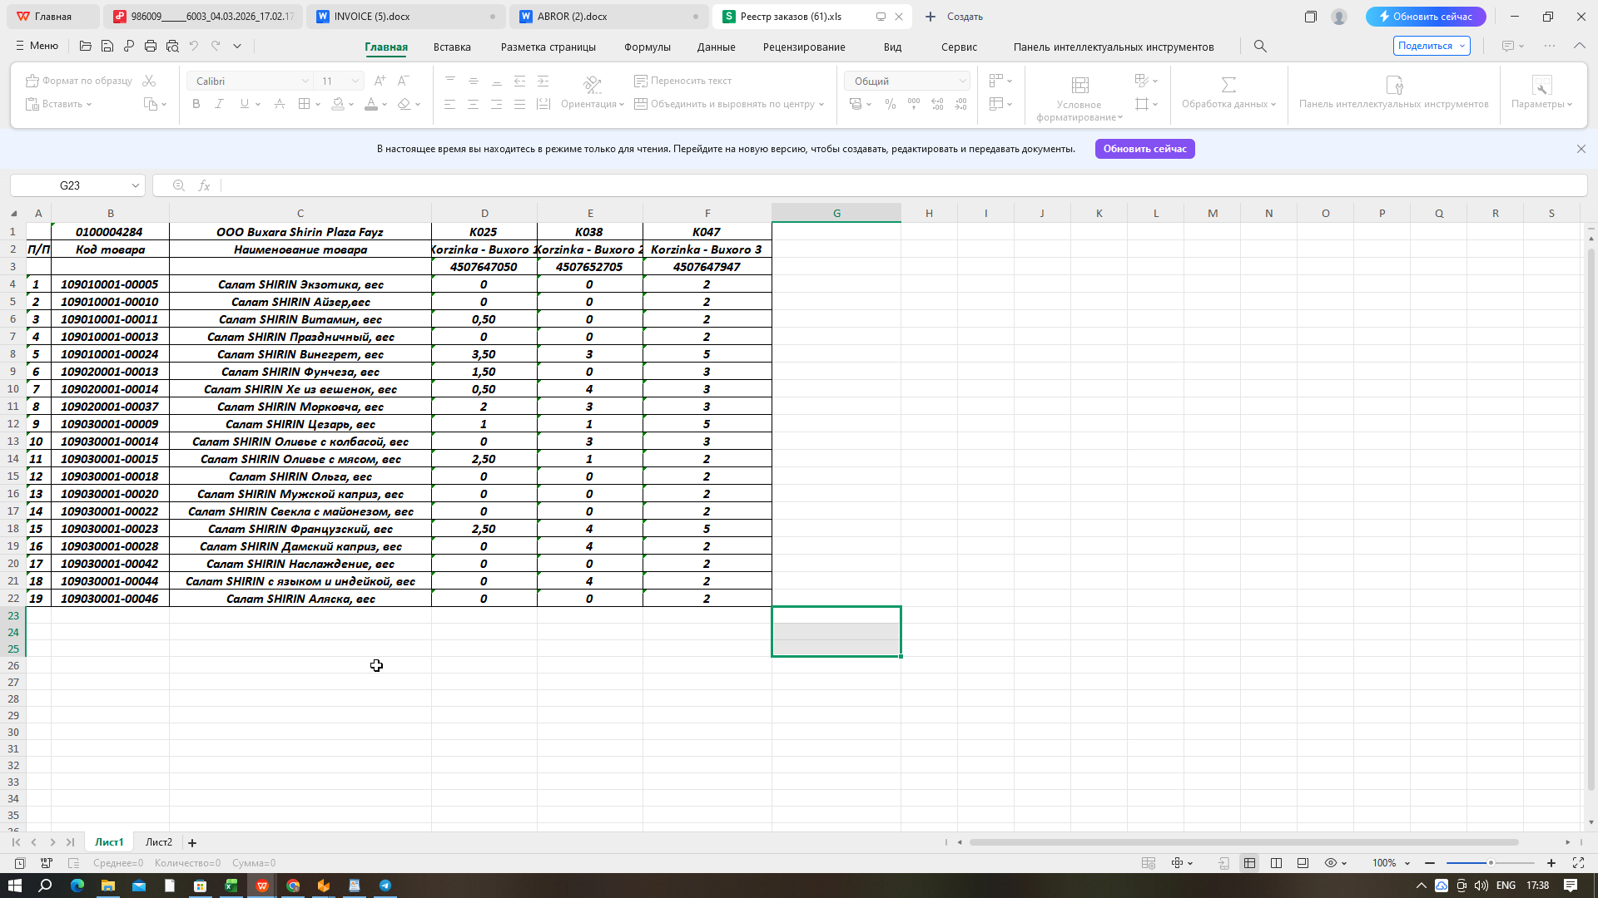Open the zoom percentage 100% dropdown

point(1407,863)
